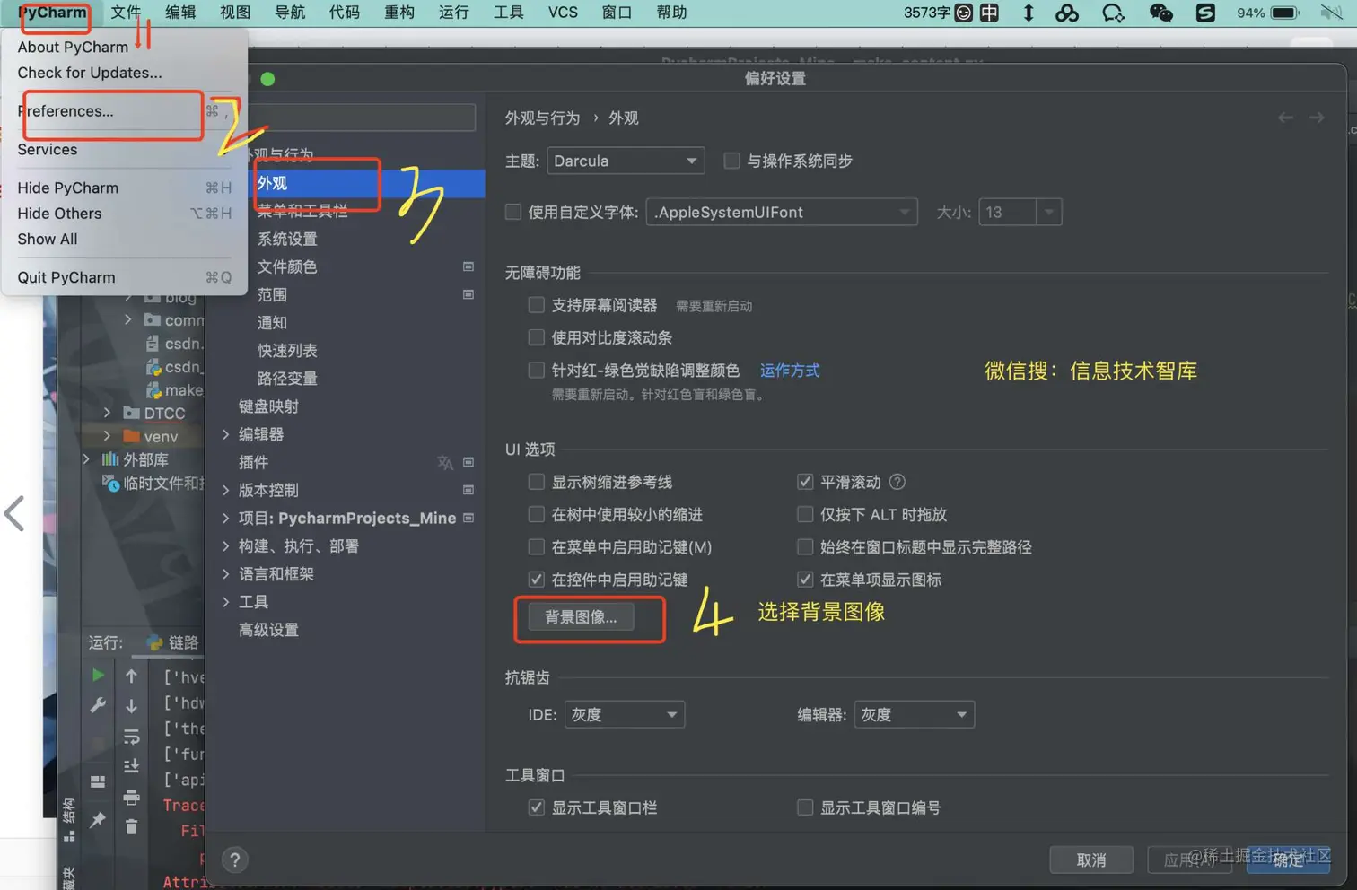Open the VCS menu in menu bar
The height and width of the screenshot is (890, 1357).
[x=563, y=13]
